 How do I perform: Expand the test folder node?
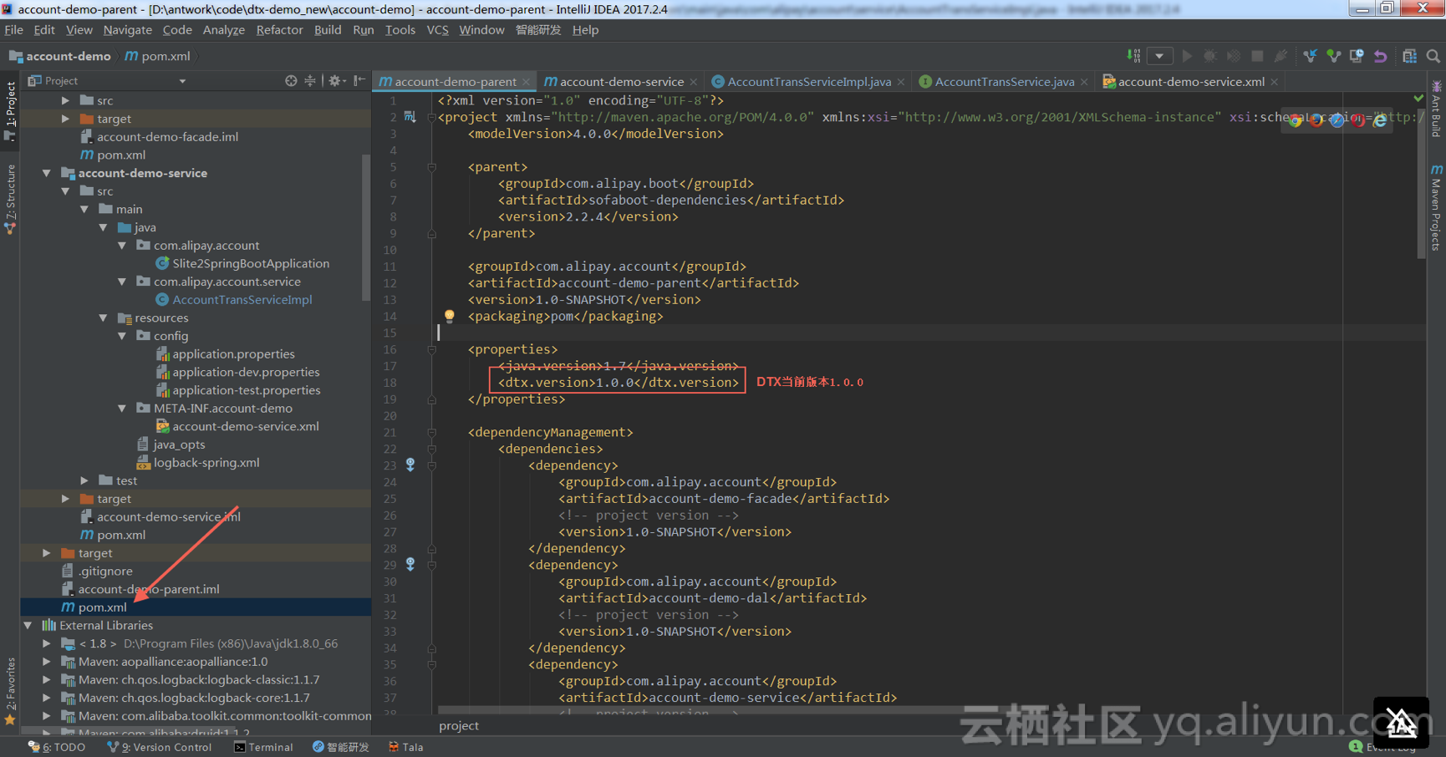tap(84, 480)
